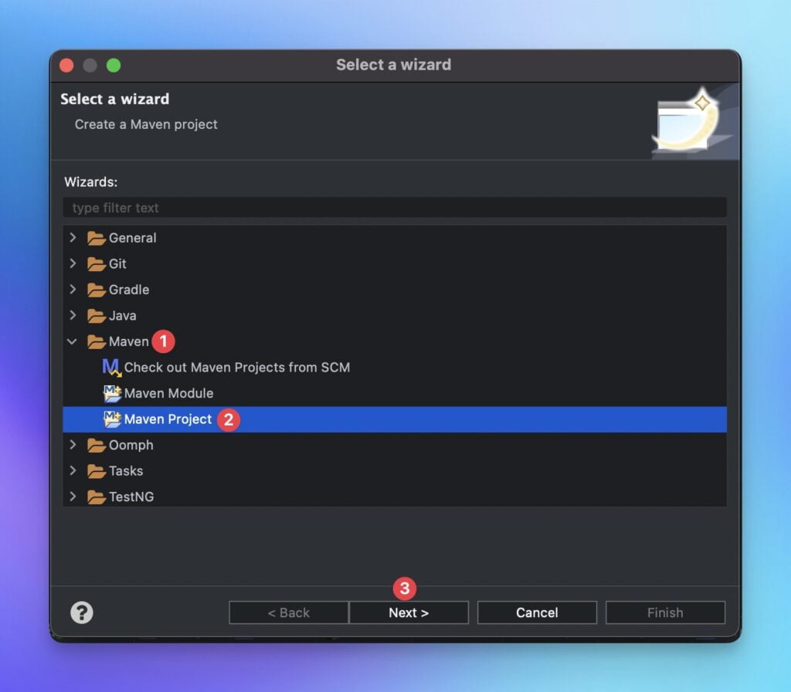Screen dimensions: 791x692
Task: Click the Java folder icon
Action: (96, 316)
